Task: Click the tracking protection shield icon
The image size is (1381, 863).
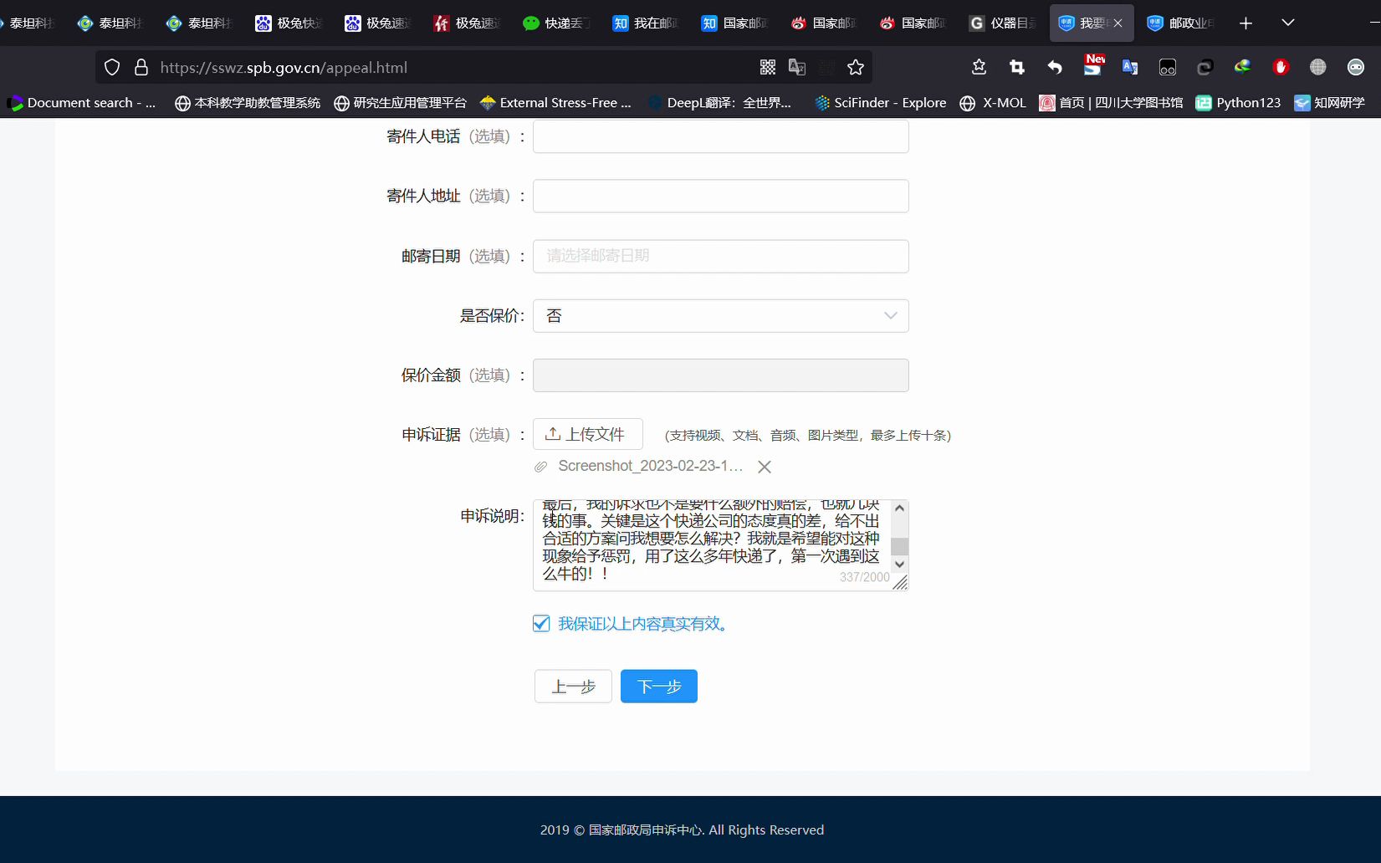Action: (x=112, y=68)
